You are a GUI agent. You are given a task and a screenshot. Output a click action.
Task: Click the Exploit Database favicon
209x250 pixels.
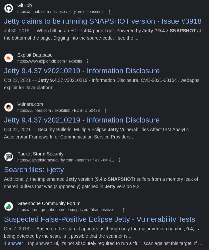click(9, 58)
